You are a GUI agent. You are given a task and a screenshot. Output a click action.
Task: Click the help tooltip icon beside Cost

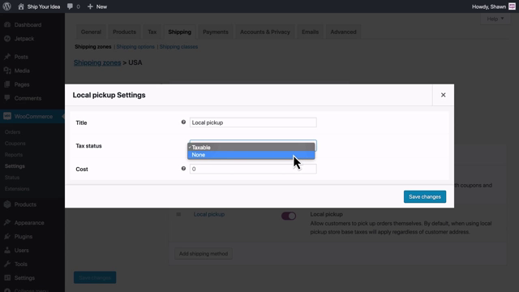183,169
